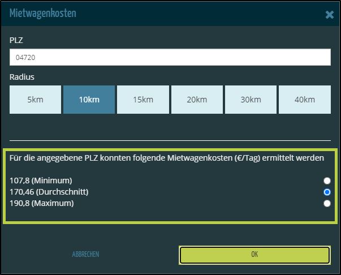341x275 pixels.
Task: Click the "Für die angegebene PLZ" description text
Action: [x=167, y=158]
